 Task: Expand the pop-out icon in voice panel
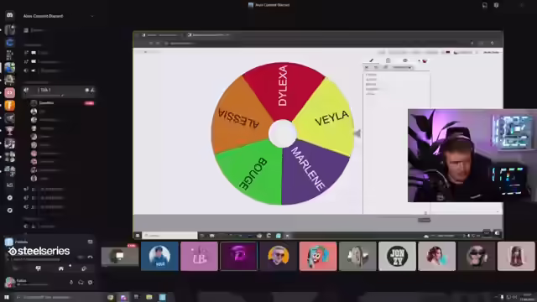click(90, 242)
